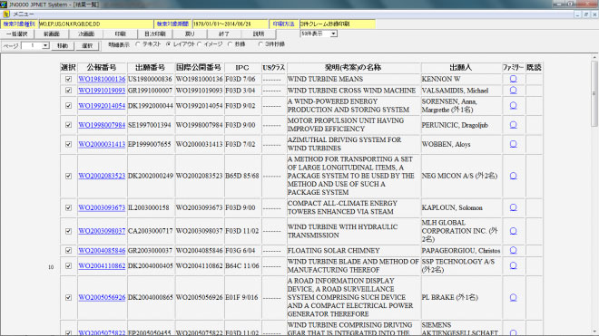Open family info for WO1991019093
The image size is (599, 336).
(513, 91)
